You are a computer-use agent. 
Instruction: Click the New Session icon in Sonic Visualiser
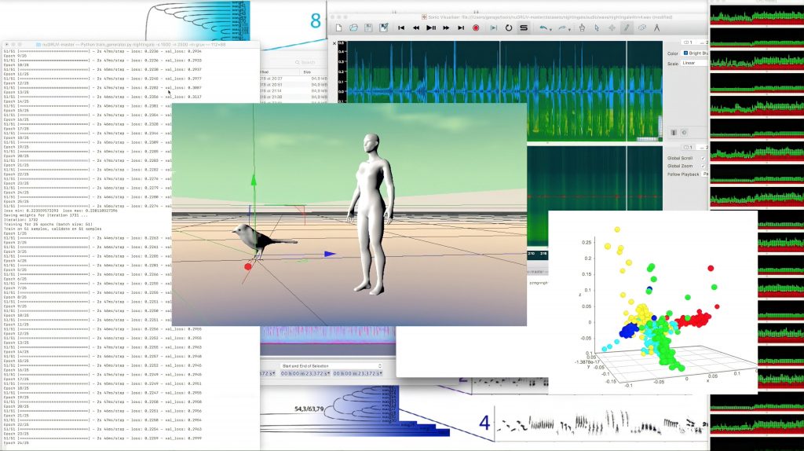[339, 27]
